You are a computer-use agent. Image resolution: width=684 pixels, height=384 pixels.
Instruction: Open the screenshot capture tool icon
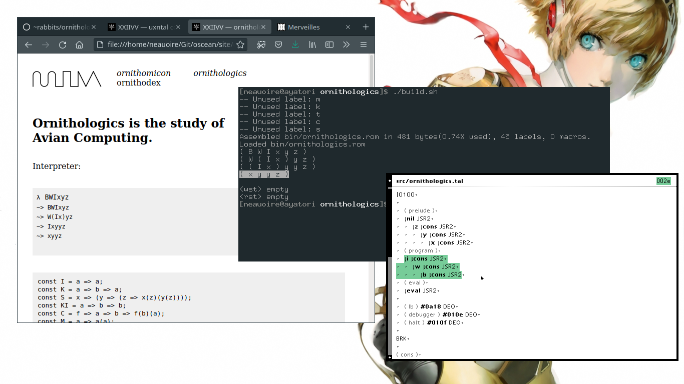(261, 45)
